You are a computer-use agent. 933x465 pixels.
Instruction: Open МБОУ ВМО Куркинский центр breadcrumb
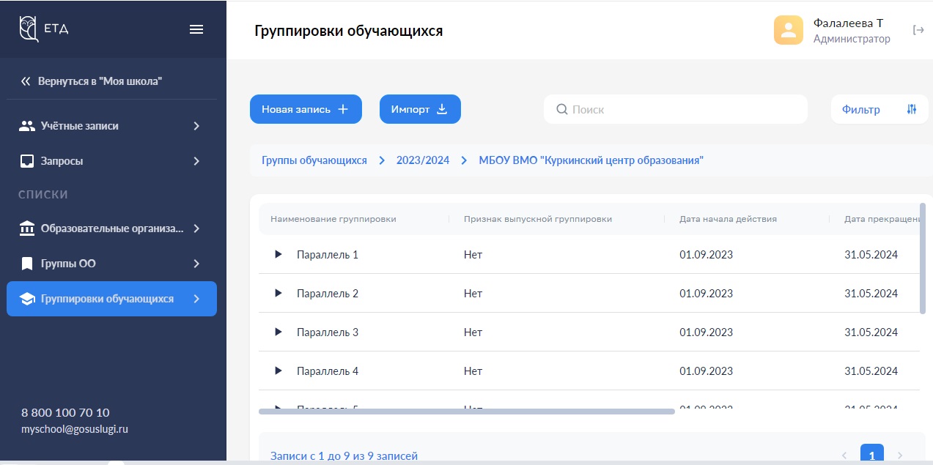click(x=591, y=160)
